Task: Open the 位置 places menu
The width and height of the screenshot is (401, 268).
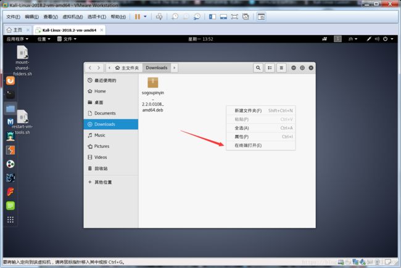Action: [x=44, y=39]
